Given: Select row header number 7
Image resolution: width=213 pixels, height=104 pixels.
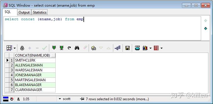Looking at the screenshot, I should [12, 90].
